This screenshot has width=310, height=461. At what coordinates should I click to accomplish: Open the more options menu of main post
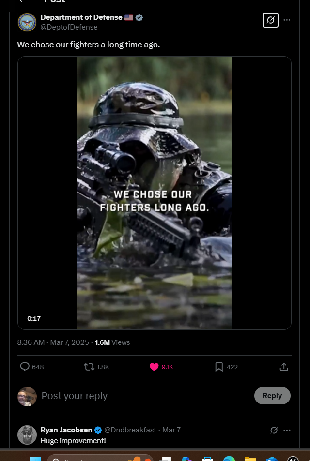click(287, 20)
